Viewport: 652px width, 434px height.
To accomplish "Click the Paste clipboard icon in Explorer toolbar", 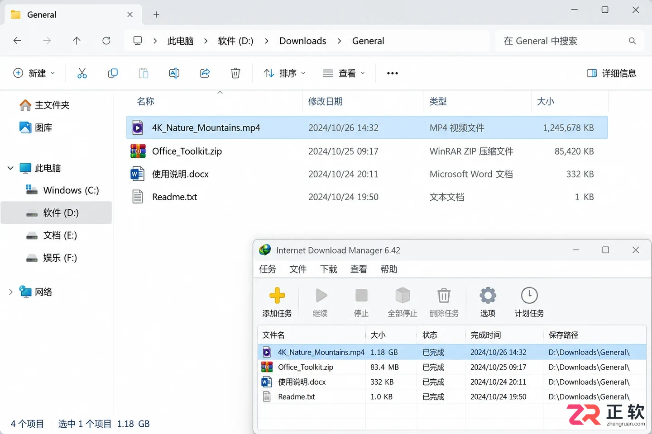I will [144, 73].
